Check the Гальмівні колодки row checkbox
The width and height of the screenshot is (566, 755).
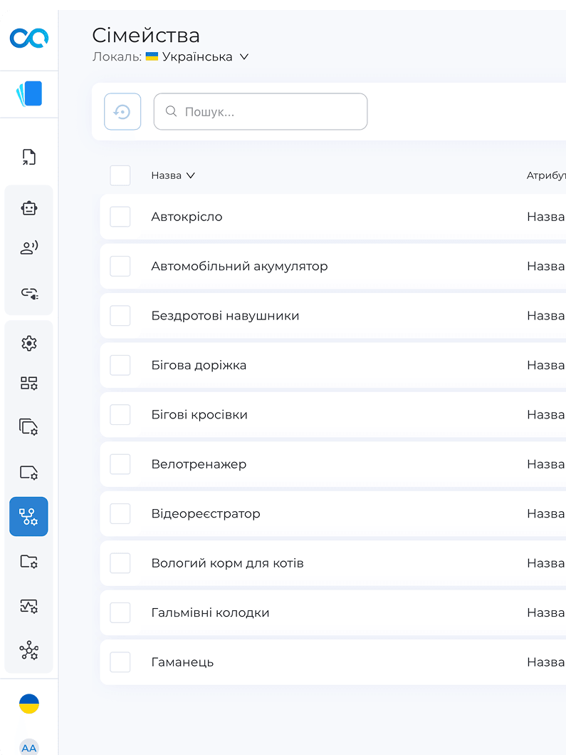[x=120, y=613]
